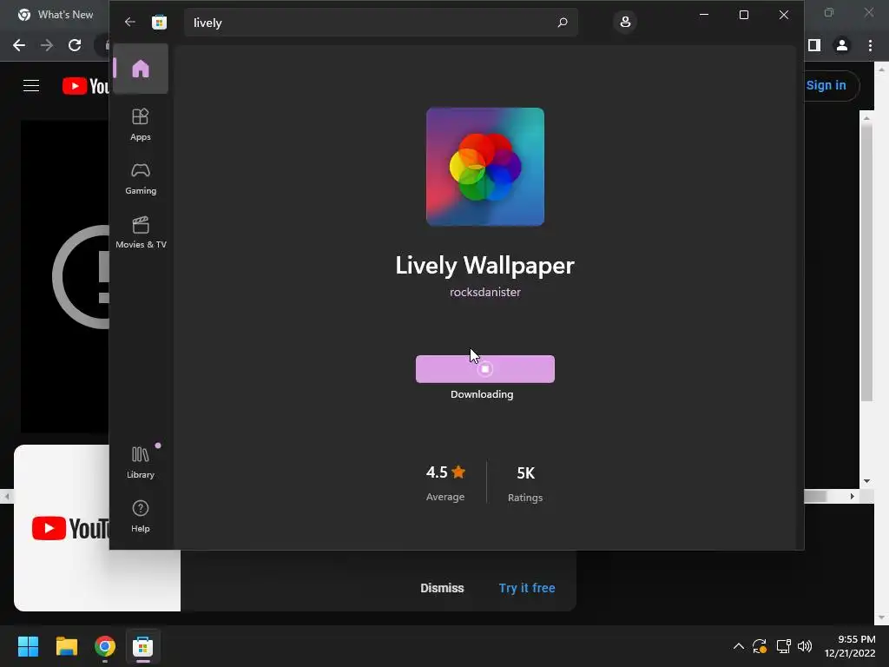Click horizontal scrollbar left arrow in Chrome page
The image size is (889, 667).
tap(7, 496)
